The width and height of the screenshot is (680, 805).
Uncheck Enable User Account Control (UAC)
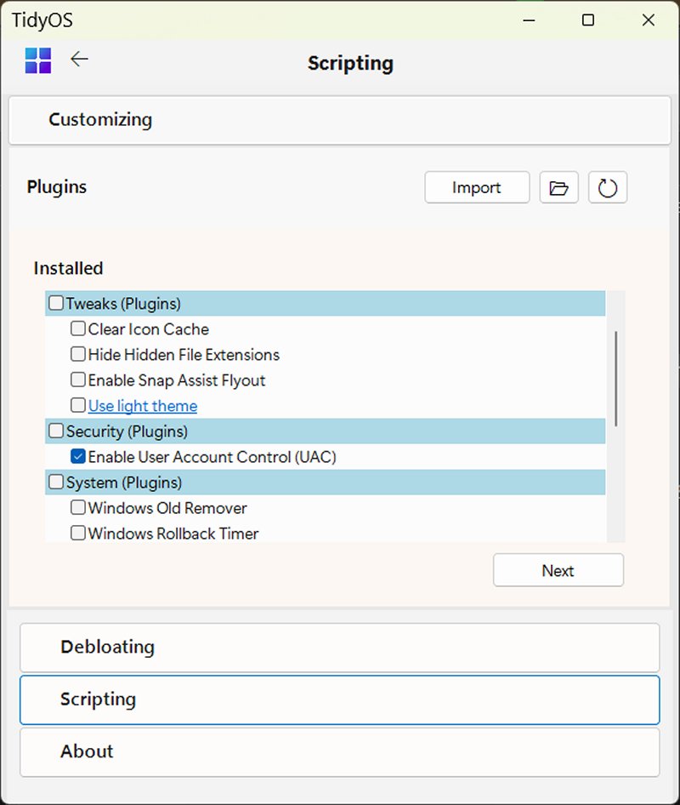[78, 457]
